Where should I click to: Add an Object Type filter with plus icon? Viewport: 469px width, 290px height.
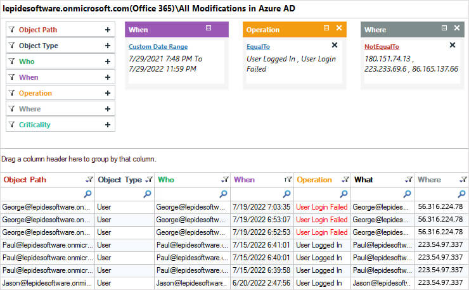click(108, 46)
